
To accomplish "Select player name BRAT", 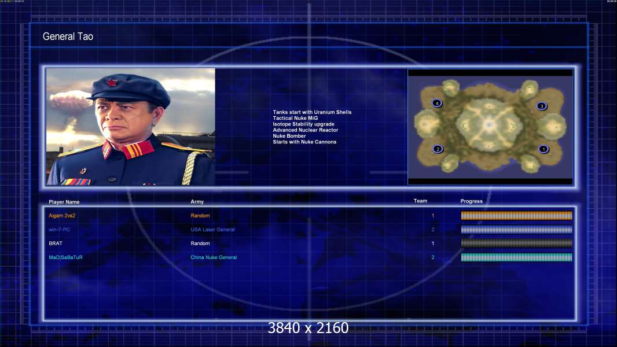I will pos(56,243).
